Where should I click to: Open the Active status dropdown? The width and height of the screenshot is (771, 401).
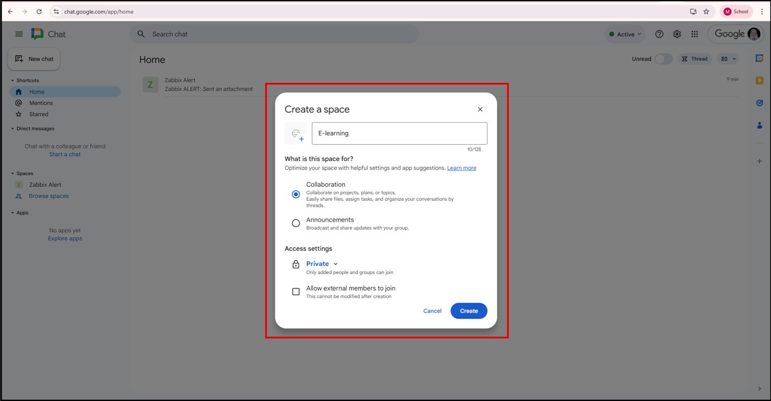coord(625,35)
